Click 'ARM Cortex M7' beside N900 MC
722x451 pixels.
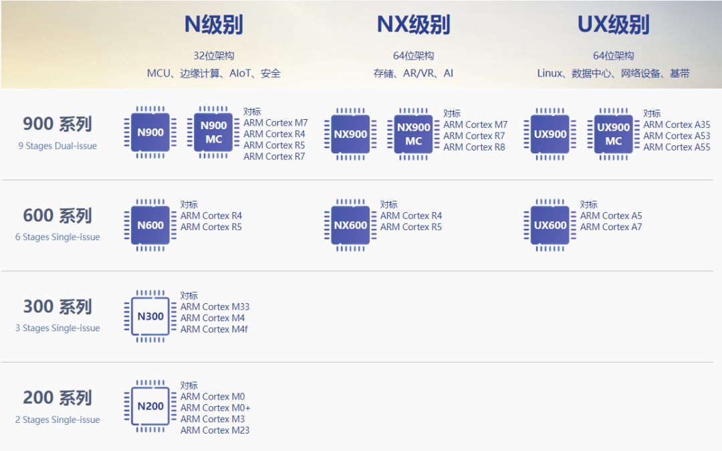click(276, 123)
